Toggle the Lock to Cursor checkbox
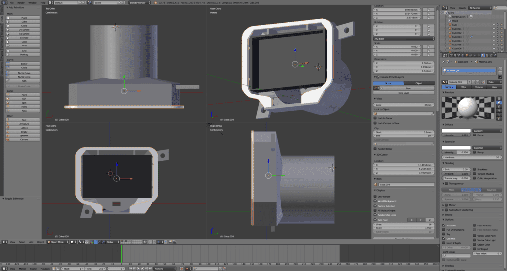 [375, 118]
